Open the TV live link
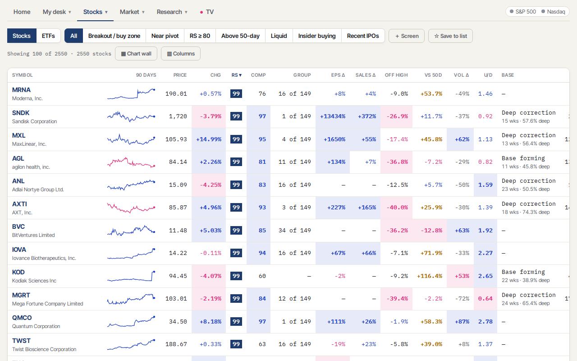Image resolution: width=577 pixels, height=361 pixels. pos(207,12)
